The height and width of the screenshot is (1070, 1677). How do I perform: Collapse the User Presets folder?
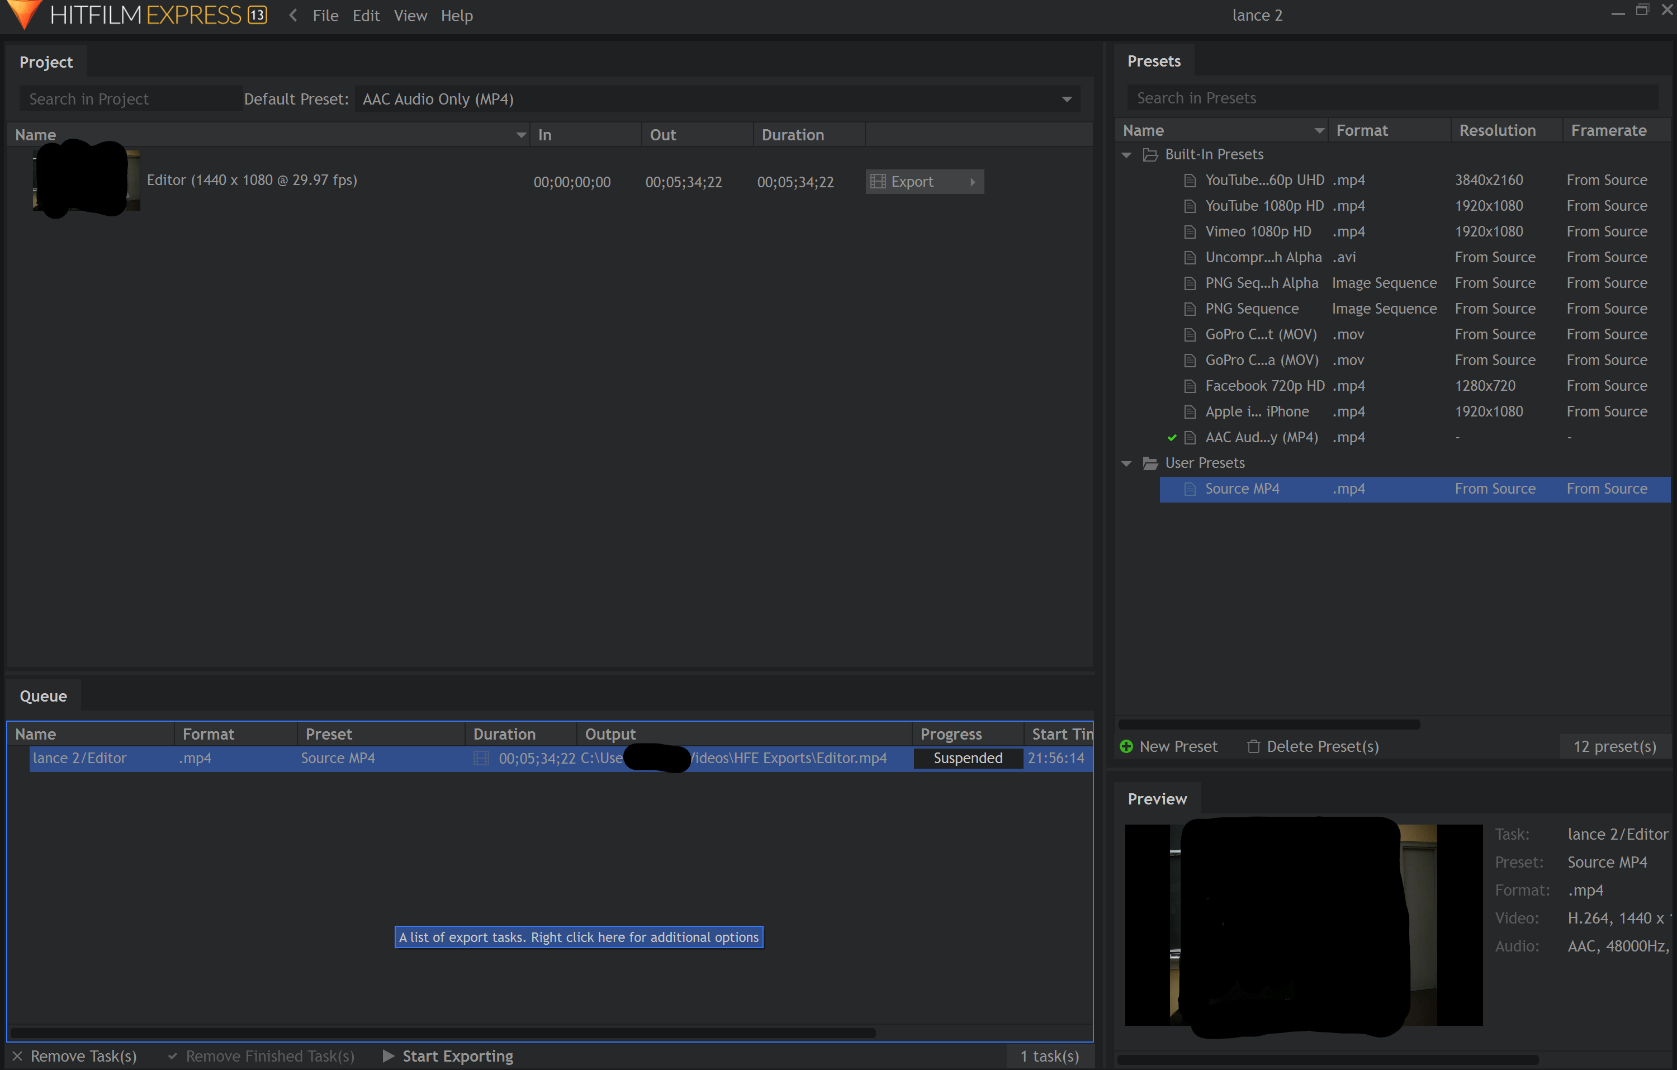coord(1126,463)
